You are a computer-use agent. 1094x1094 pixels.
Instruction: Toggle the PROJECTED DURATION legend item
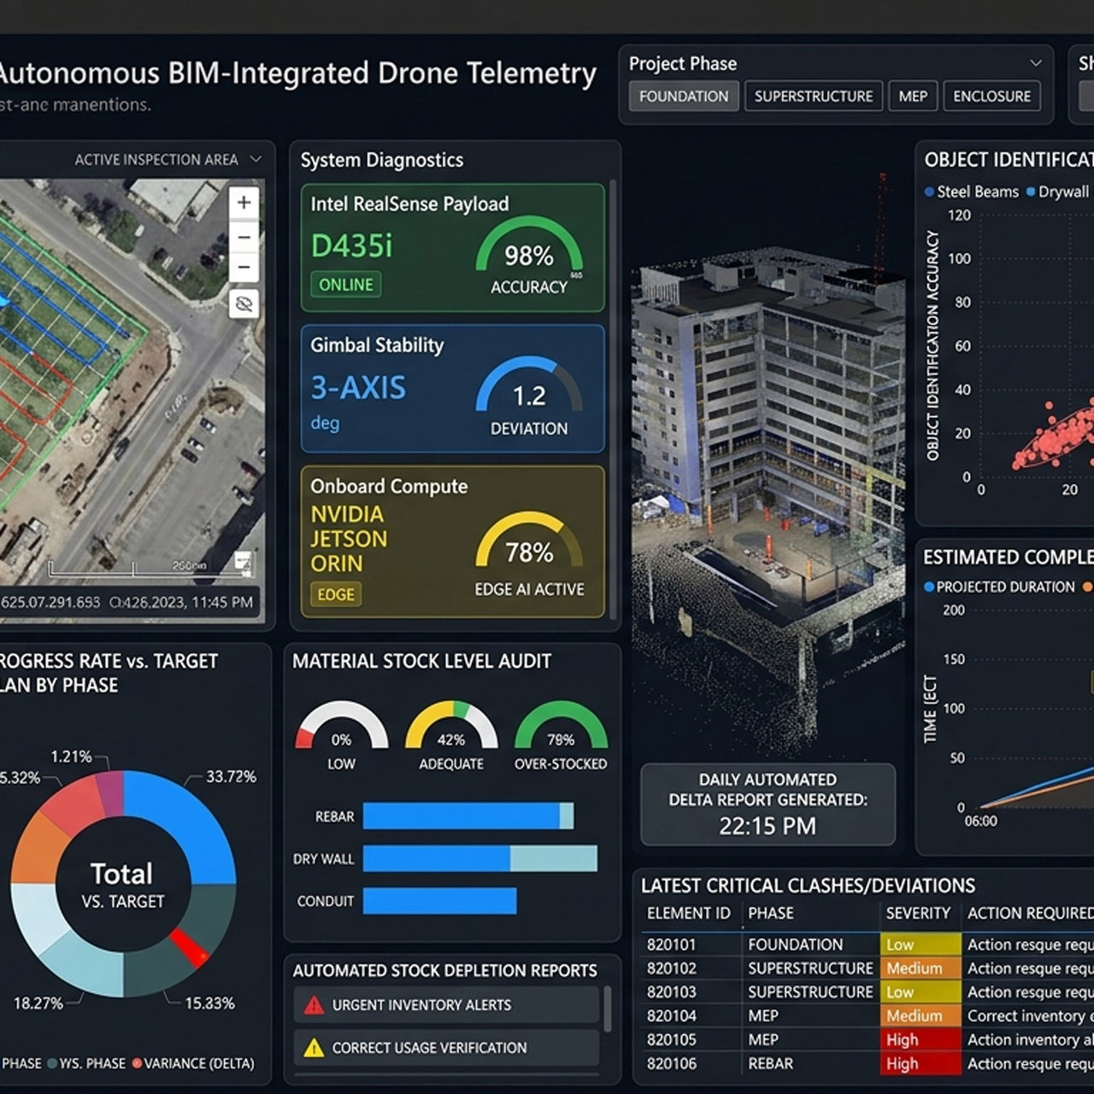(999, 587)
